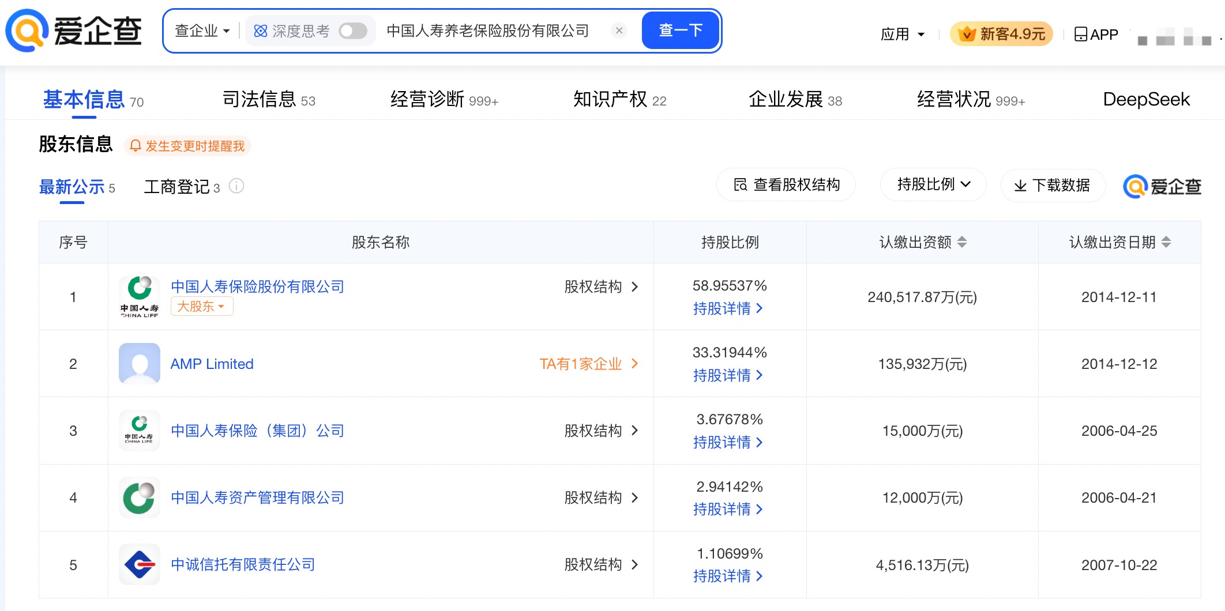Click 查看股权结构 button

786,185
